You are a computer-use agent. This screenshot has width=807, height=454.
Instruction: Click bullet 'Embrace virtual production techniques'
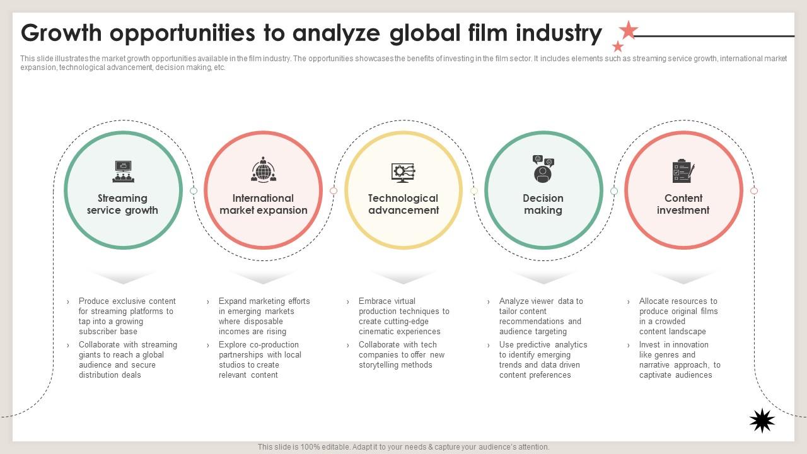pyautogui.click(x=404, y=317)
